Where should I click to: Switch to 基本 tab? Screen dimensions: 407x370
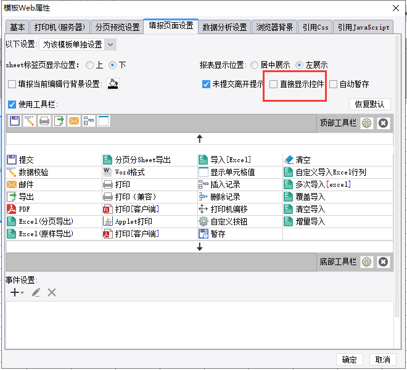17,27
